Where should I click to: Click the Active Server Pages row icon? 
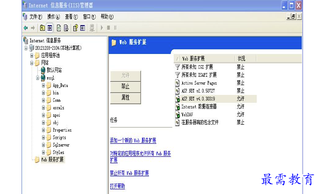coord(177,83)
